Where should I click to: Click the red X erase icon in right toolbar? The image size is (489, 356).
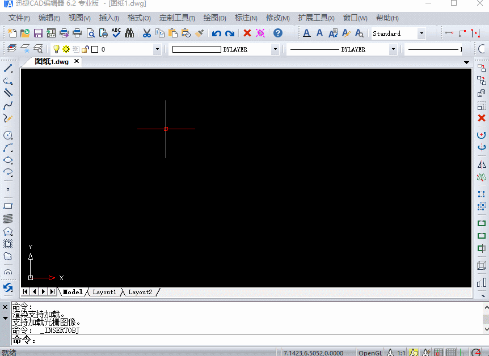click(x=482, y=118)
